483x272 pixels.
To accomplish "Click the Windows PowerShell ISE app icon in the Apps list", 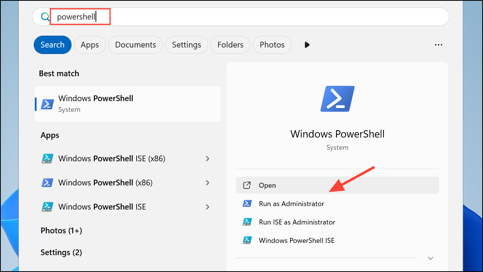I will tap(47, 207).
